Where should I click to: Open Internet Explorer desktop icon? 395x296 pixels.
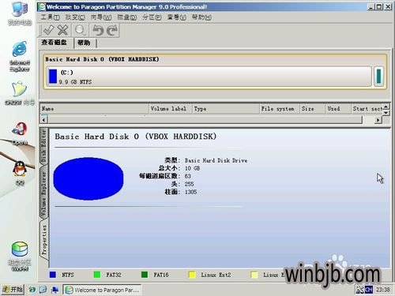pyautogui.click(x=20, y=56)
